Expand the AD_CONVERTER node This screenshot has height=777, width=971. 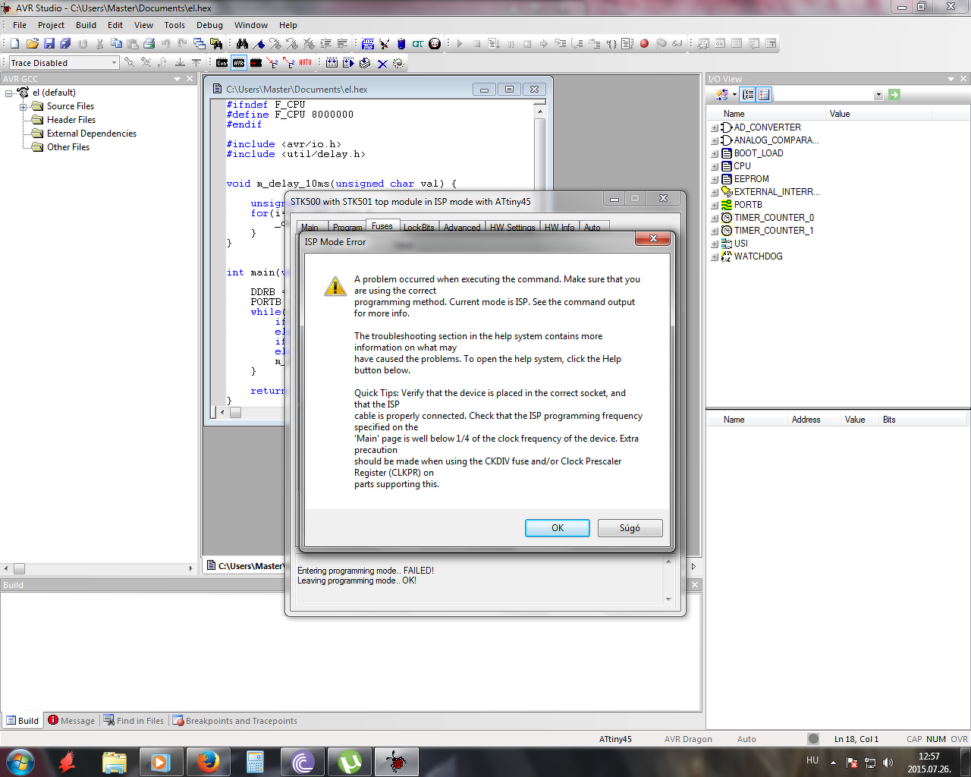pyautogui.click(x=715, y=128)
